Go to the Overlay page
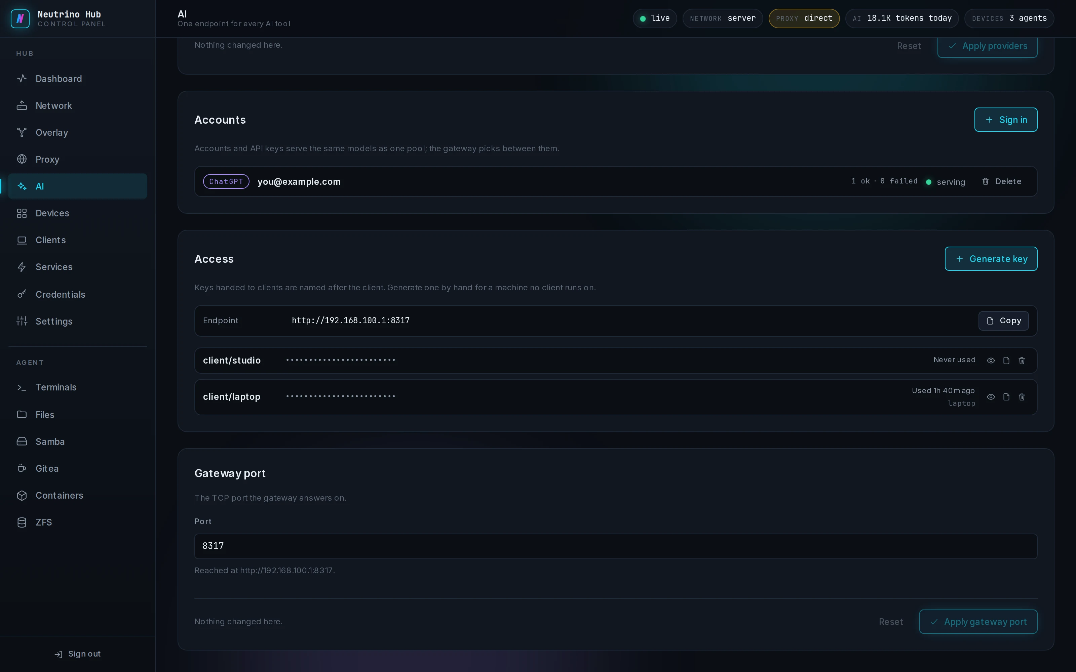Screen dimensions: 1076x672 (x=77, y=132)
